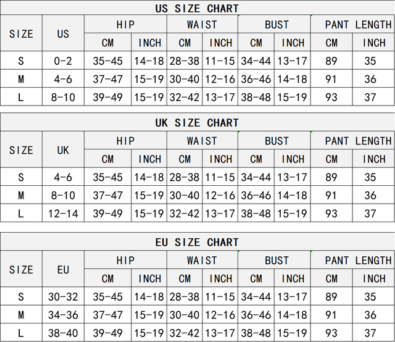Click the 12-14 UK size cell
Image resolution: width=395 pixels, height=342 pixels.
pos(63,213)
